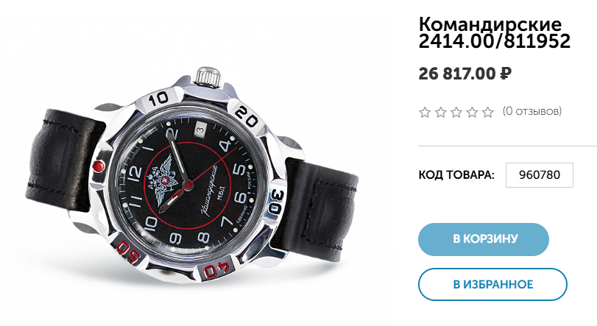This screenshot has width=597, height=326.
Task: Click the КОД ТОВАРА label
Action: point(456,175)
